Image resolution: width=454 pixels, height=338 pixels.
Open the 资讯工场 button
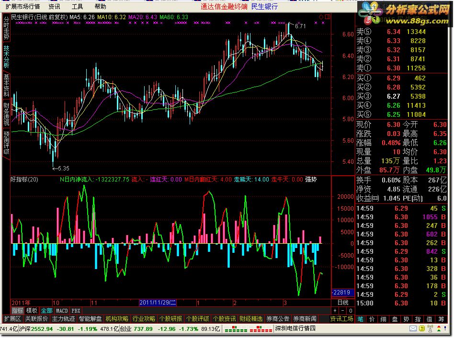(x=341, y=319)
